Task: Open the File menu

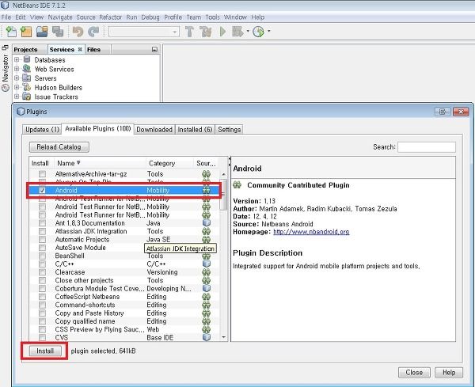Action: [6, 17]
